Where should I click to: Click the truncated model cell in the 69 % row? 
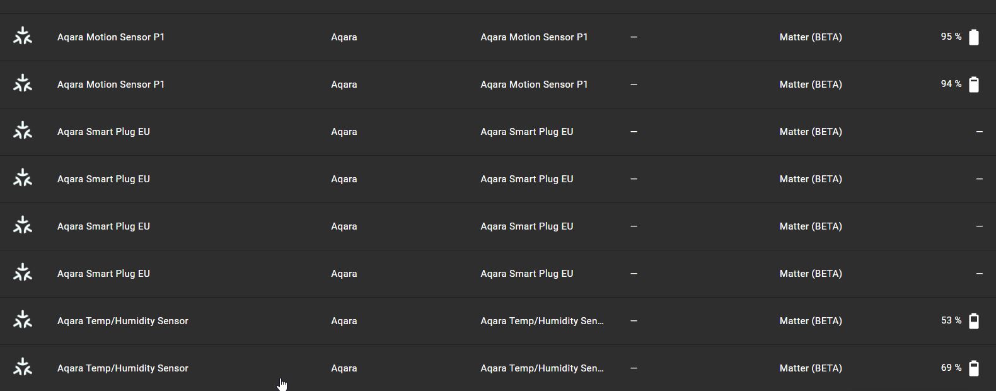542,368
